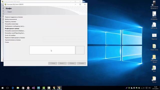Select 'Правила установки' step in sidebar
This screenshot has width=160, height=90.
click(x=10, y=22)
